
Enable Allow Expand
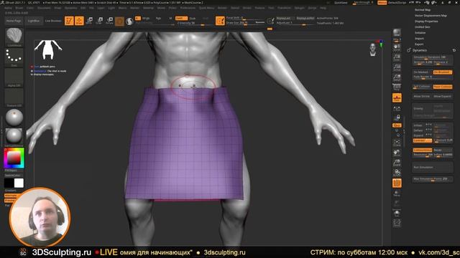[x=443, y=96]
